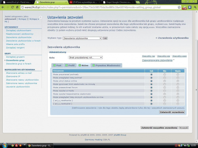Image resolution: width=198 pixels, height=148 pixels.
Task: Set 'Może przeglądać listę ukrytych użytkowników' to Nie
Action: coord(165,97)
